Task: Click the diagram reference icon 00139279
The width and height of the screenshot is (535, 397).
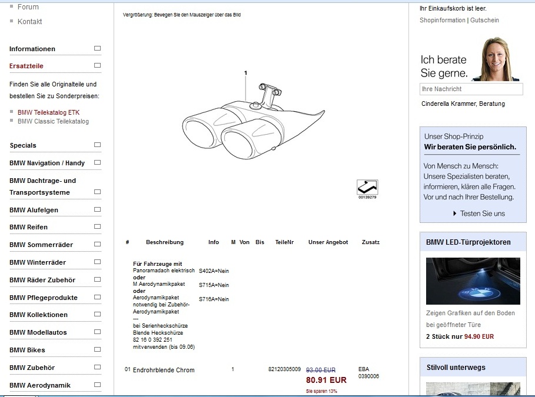Action: [367, 188]
